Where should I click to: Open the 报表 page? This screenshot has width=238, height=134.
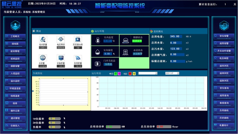point(15,104)
